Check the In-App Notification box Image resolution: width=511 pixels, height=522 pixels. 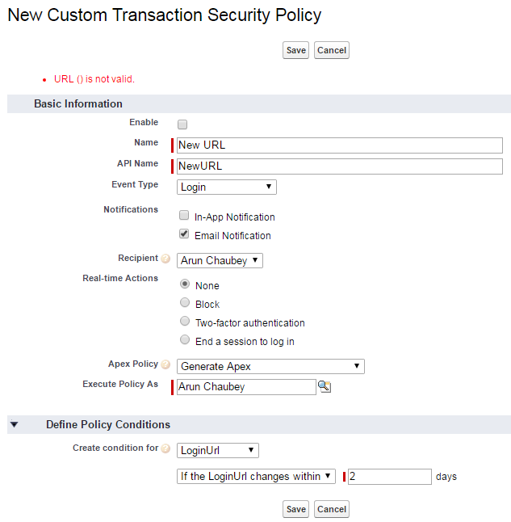(x=184, y=217)
